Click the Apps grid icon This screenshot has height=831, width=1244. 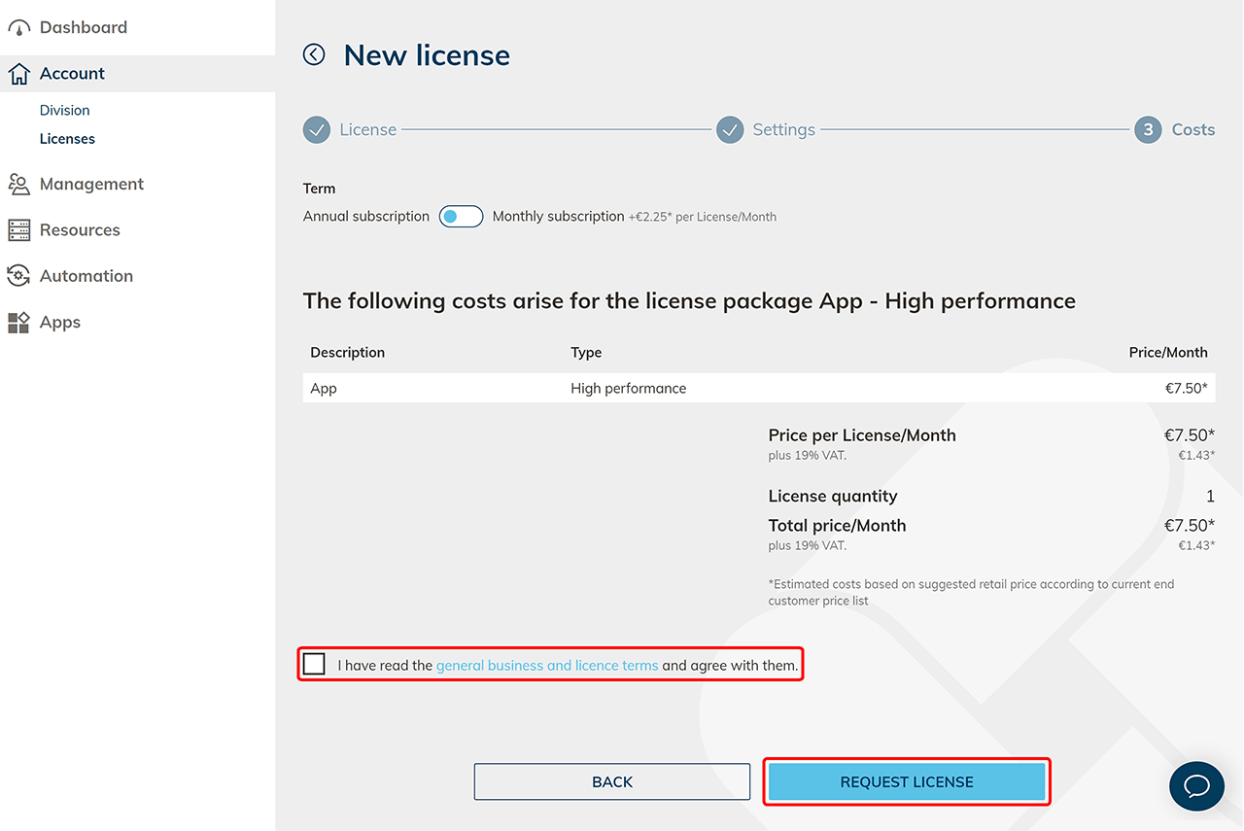click(x=18, y=323)
